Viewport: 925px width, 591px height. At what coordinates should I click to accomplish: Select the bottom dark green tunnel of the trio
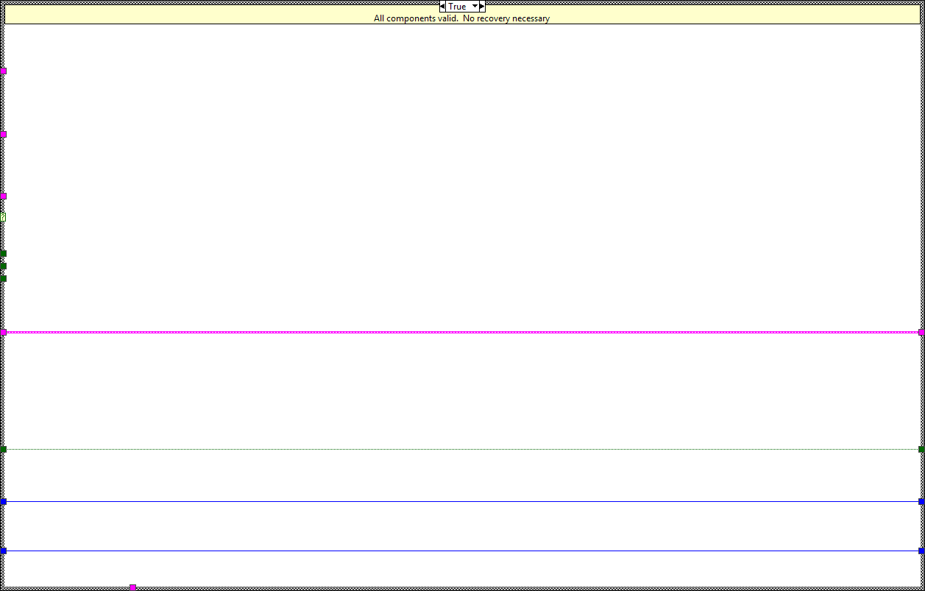point(3,278)
